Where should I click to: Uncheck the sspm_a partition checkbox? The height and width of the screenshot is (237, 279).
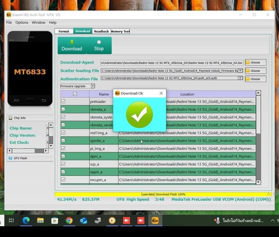[63, 172]
